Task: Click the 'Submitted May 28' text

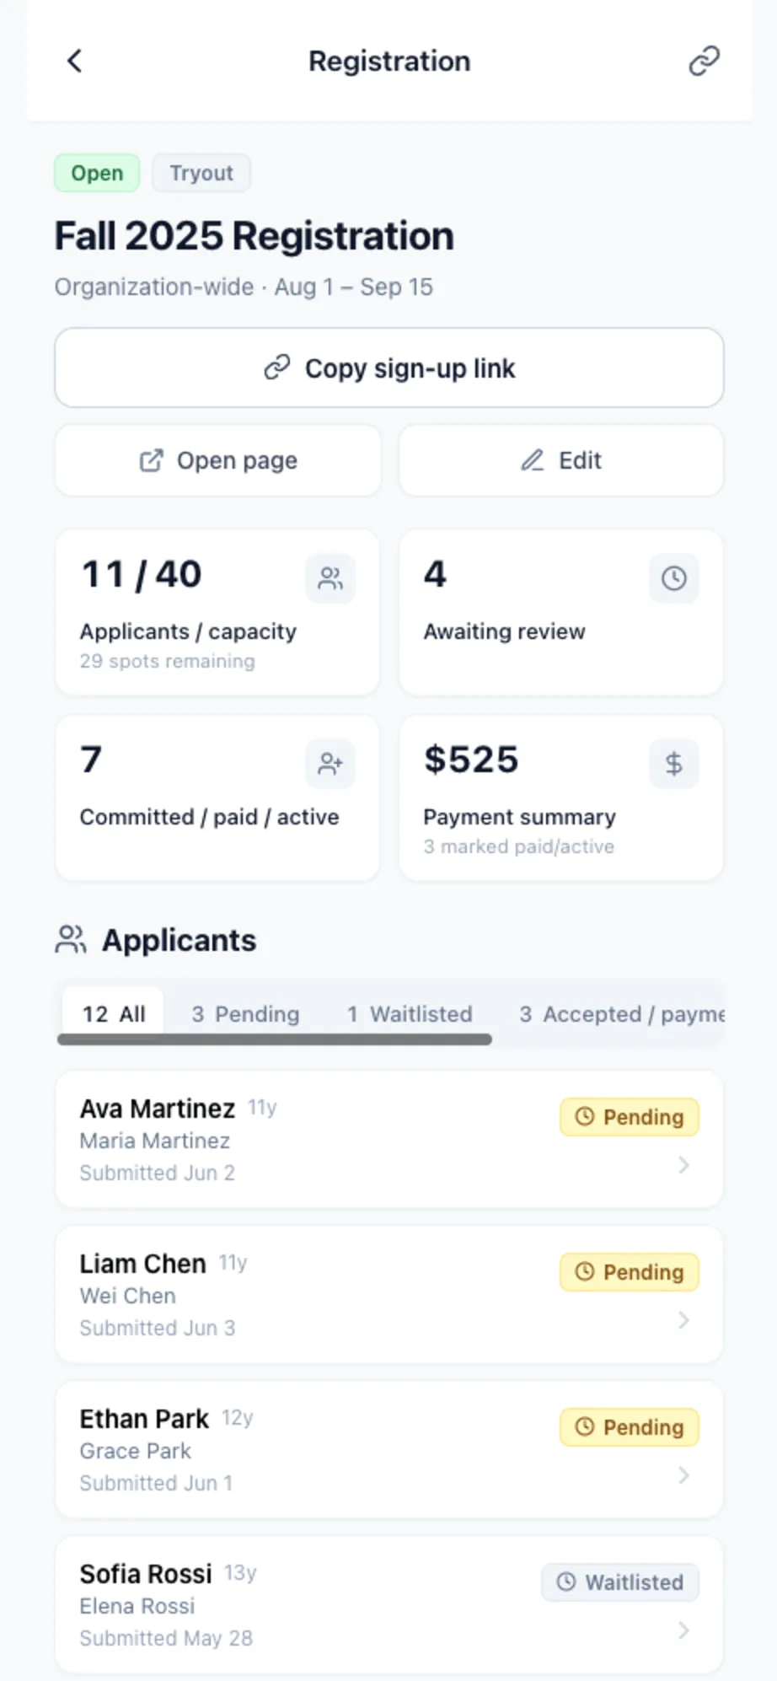Action: 167,1638
